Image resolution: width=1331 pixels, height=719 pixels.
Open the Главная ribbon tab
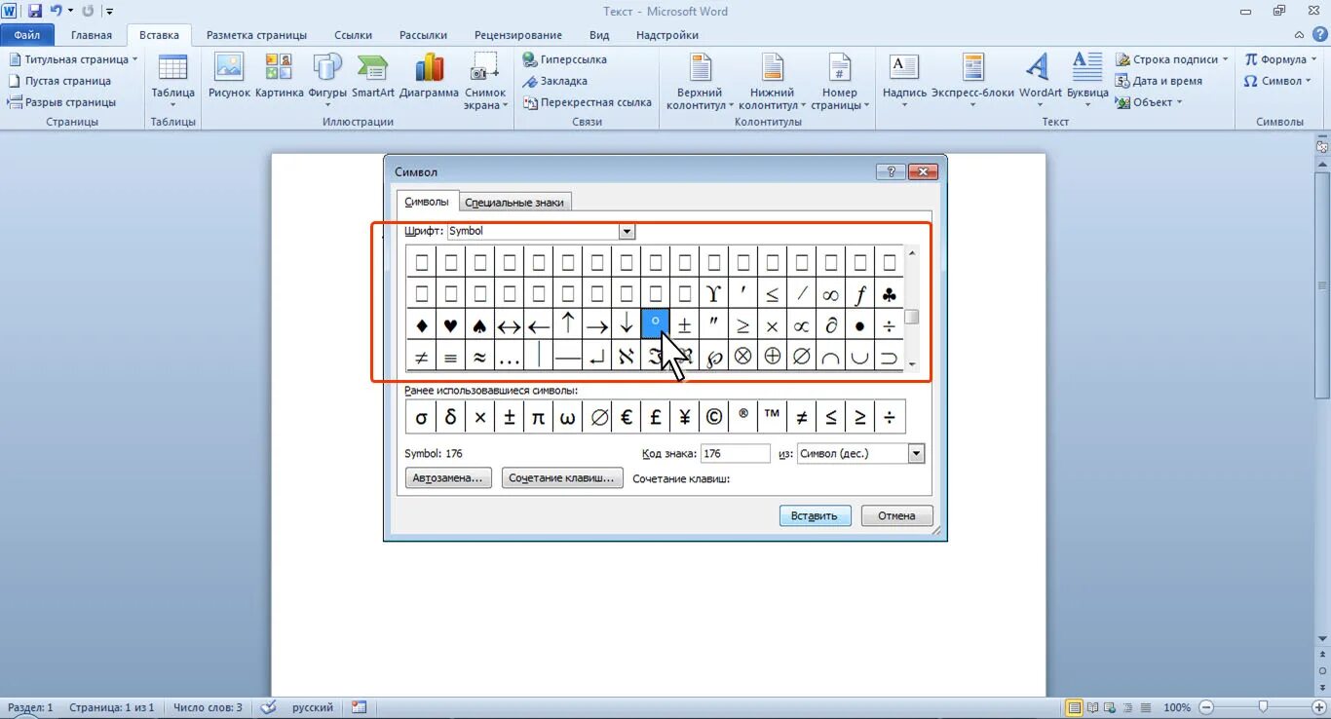coord(92,35)
